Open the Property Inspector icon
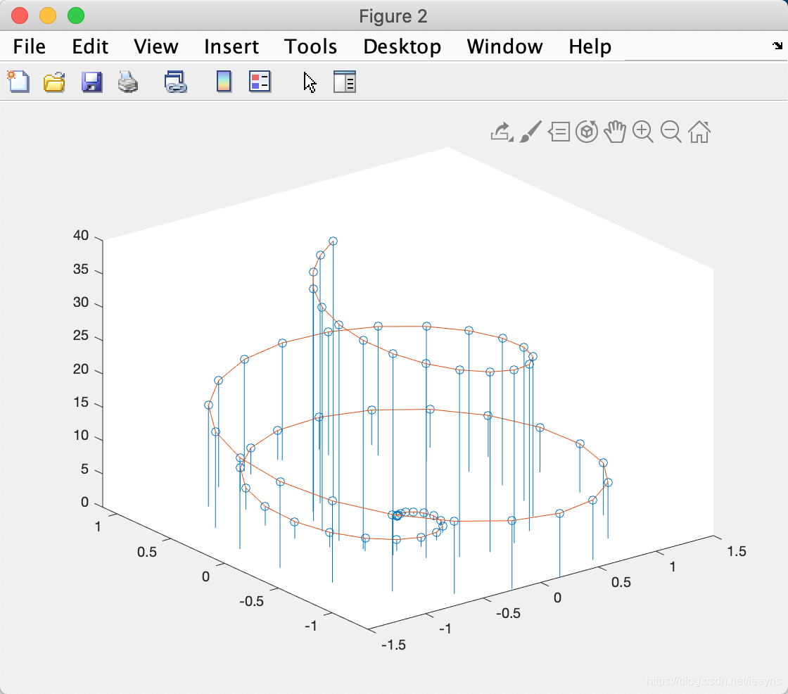Image resolution: width=788 pixels, height=694 pixels. (345, 82)
